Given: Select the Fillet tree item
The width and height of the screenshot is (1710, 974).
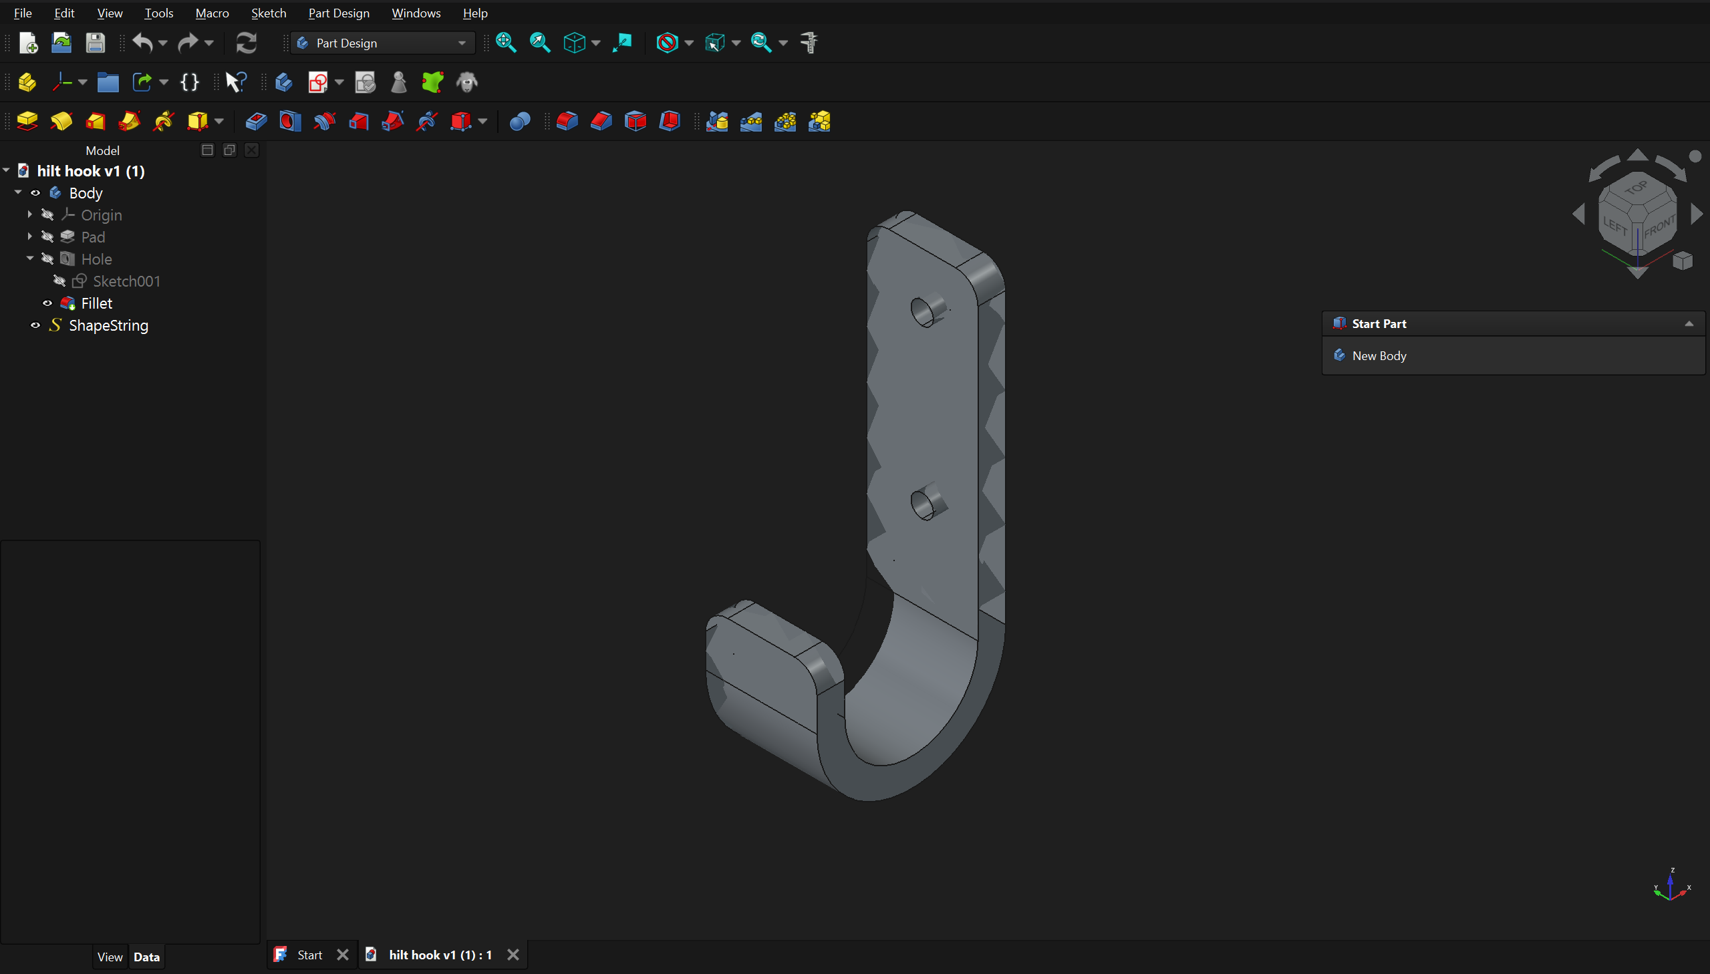Looking at the screenshot, I should pos(96,304).
